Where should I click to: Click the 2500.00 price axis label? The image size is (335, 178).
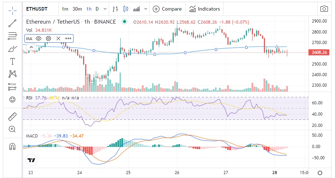(x=319, y=64)
